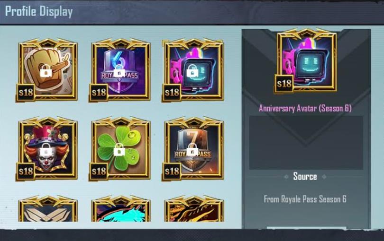The width and height of the screenshot is (384, 241).
Task: Click the lock on the Royale Pass 7 badge
Action: (x=192, y=149)
